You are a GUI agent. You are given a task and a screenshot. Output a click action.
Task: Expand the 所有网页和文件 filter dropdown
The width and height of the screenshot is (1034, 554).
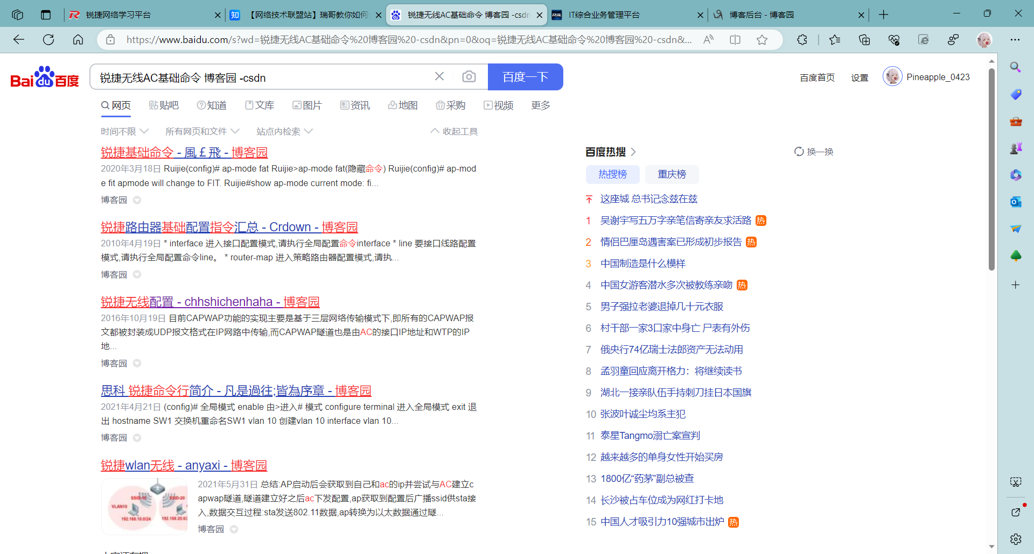point(202,131)
